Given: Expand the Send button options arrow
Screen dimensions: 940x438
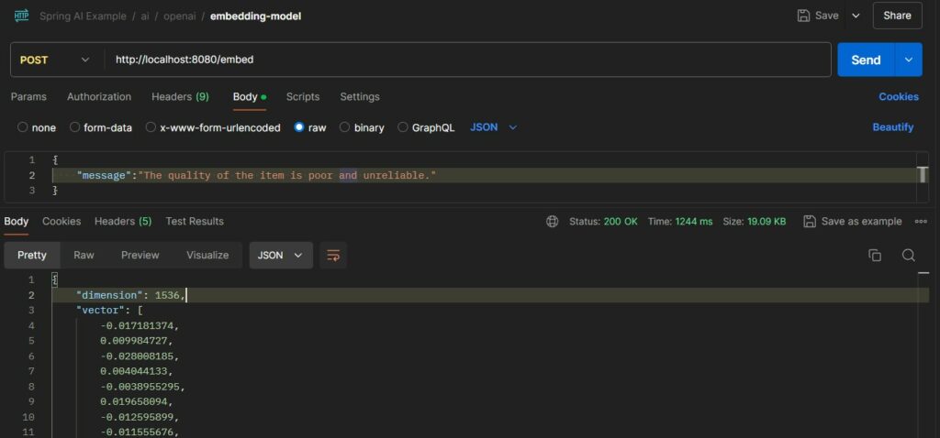Looking at the screenshot, I should point(909,60).
